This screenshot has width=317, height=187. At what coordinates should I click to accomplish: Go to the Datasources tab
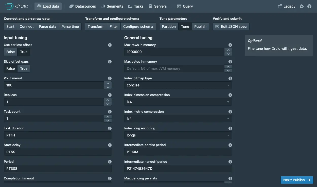[x=82, y=6]
